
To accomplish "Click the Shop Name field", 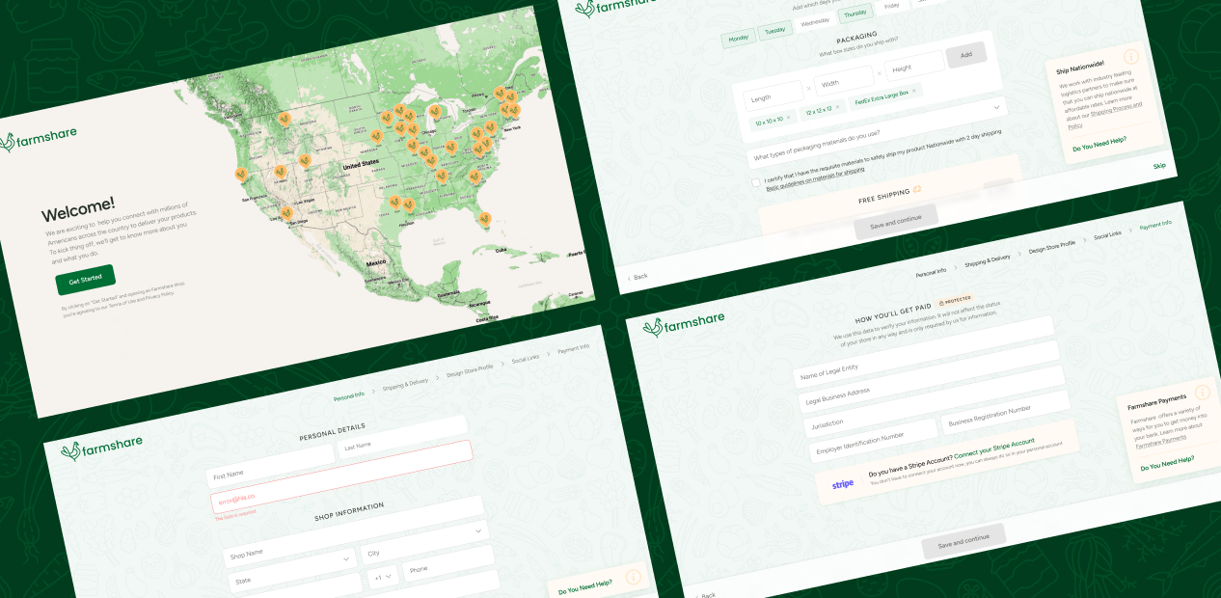I will pos(352,533).
